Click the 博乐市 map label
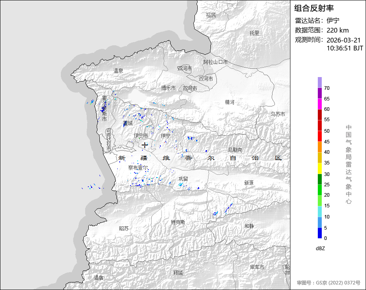The width and height of the screenshot is (366, 290). (x=168, y=88)
